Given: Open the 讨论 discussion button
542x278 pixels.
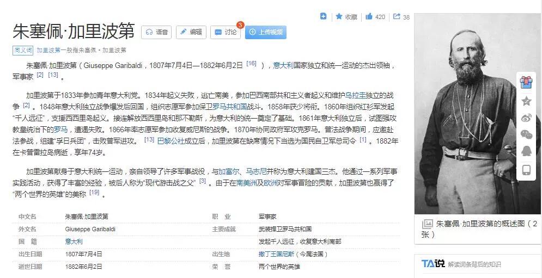Looking at the screenshot, I should 225,32.
